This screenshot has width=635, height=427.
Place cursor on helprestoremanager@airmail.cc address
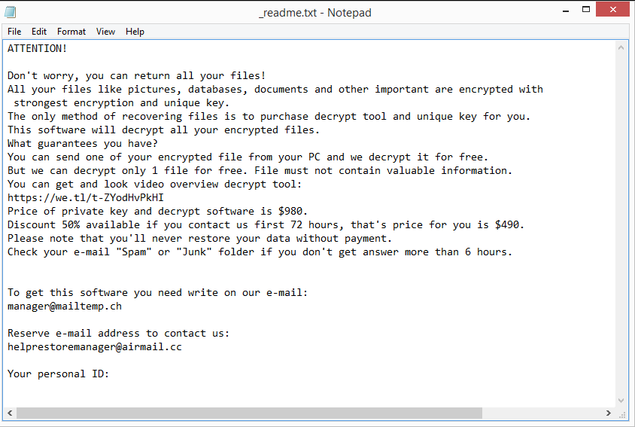tap(94, 346)
